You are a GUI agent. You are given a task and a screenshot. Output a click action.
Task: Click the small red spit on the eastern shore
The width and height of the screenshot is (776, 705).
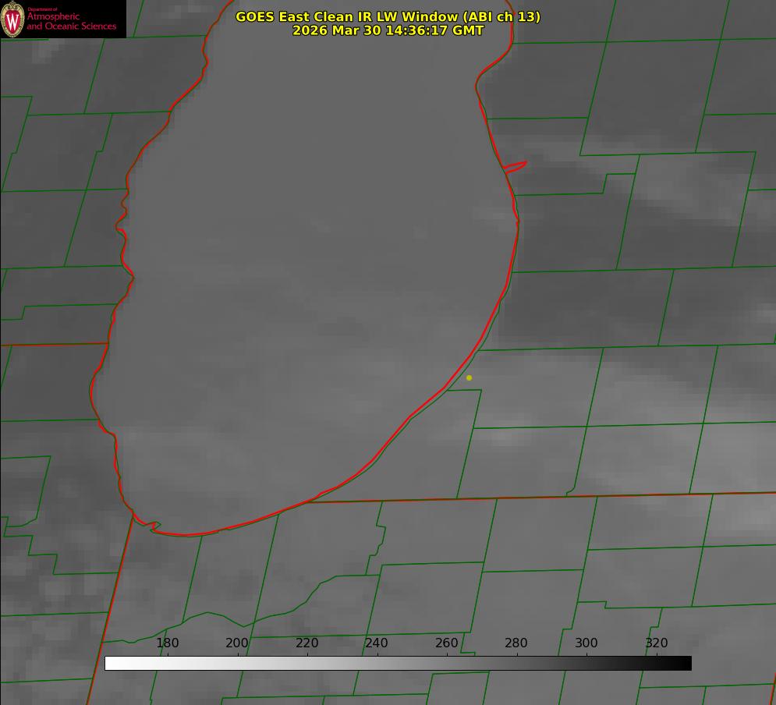(516, 166)
